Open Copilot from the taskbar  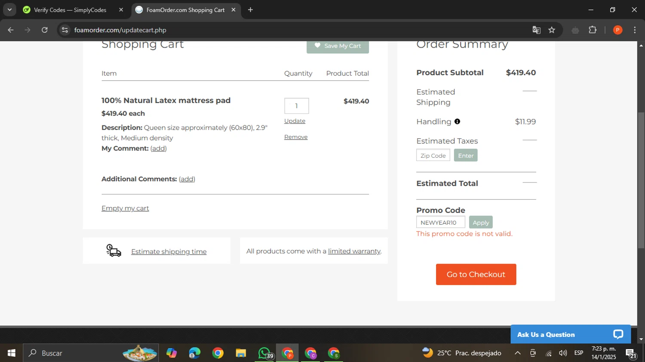click(172, 353)
